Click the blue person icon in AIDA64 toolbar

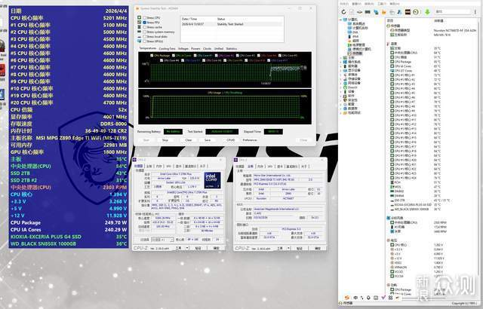pos(399,12)
